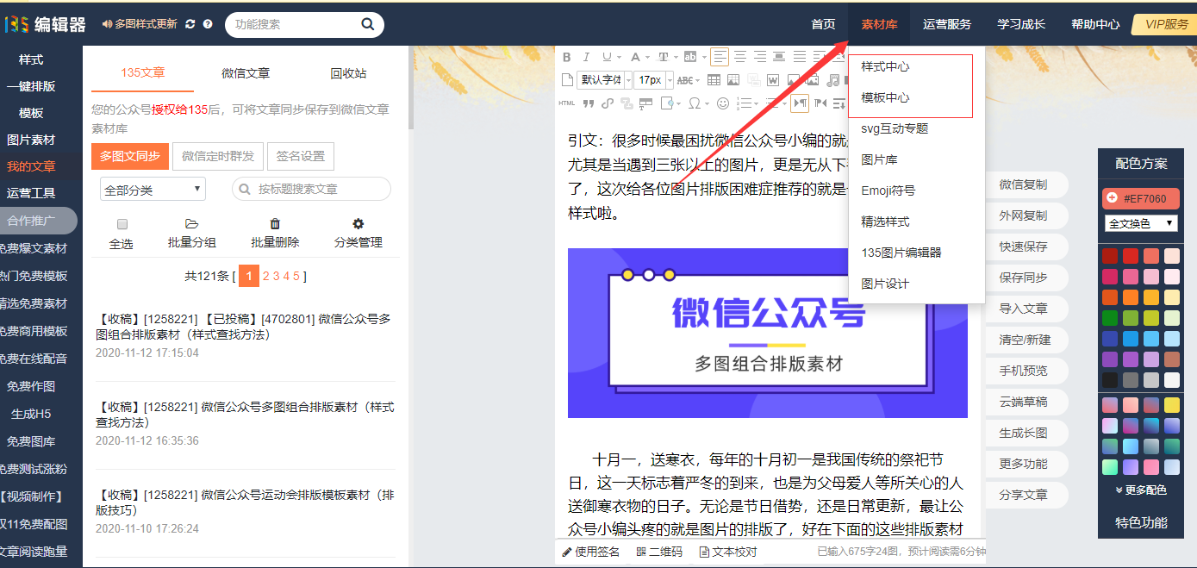The width and height of the screenshot is (1197, 568).
Task: Click the magnifier icon in 功能搜索 box
Action: click(x=368, y=24)
